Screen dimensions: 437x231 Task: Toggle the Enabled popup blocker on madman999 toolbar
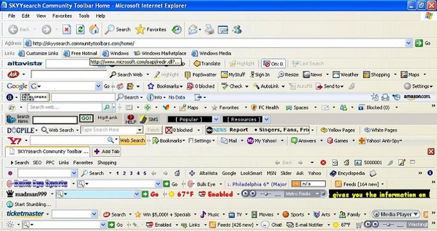click(x=216, y=194)
